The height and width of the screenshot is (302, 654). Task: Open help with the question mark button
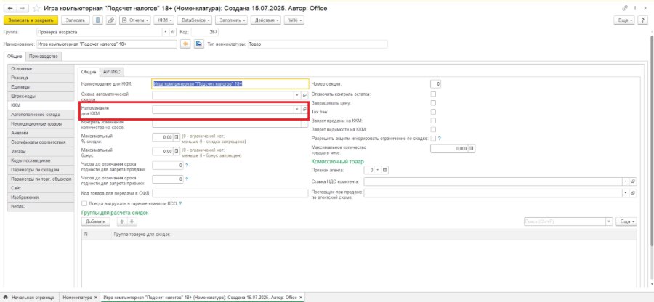tap(643, 20)
